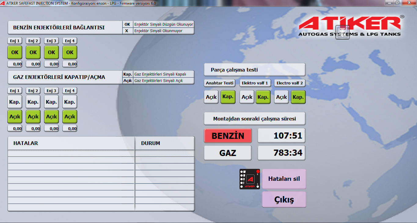
Task: Click the Electro valf 2 label
Action: [x=290, y=83]
